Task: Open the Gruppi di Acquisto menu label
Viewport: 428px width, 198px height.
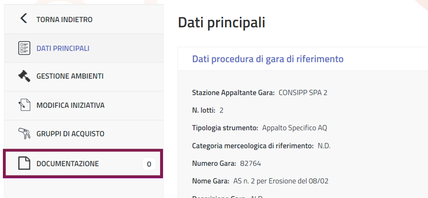Action: [70, 134]
